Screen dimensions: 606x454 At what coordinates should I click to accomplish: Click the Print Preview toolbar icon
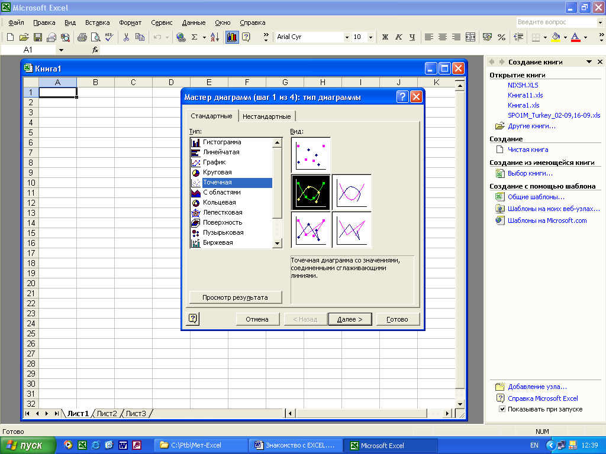coord(95,37)
